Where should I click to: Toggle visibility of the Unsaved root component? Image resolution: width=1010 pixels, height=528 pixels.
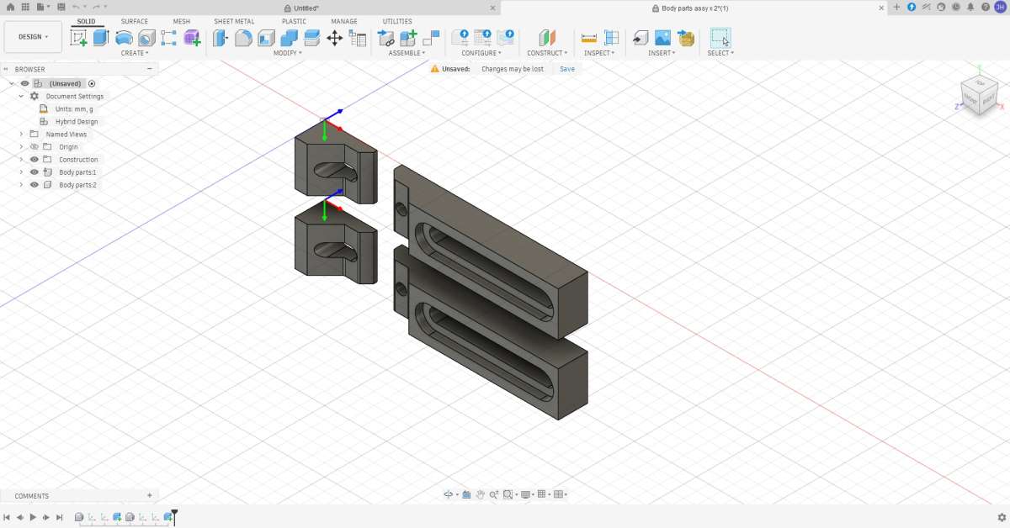pos(25,83)
